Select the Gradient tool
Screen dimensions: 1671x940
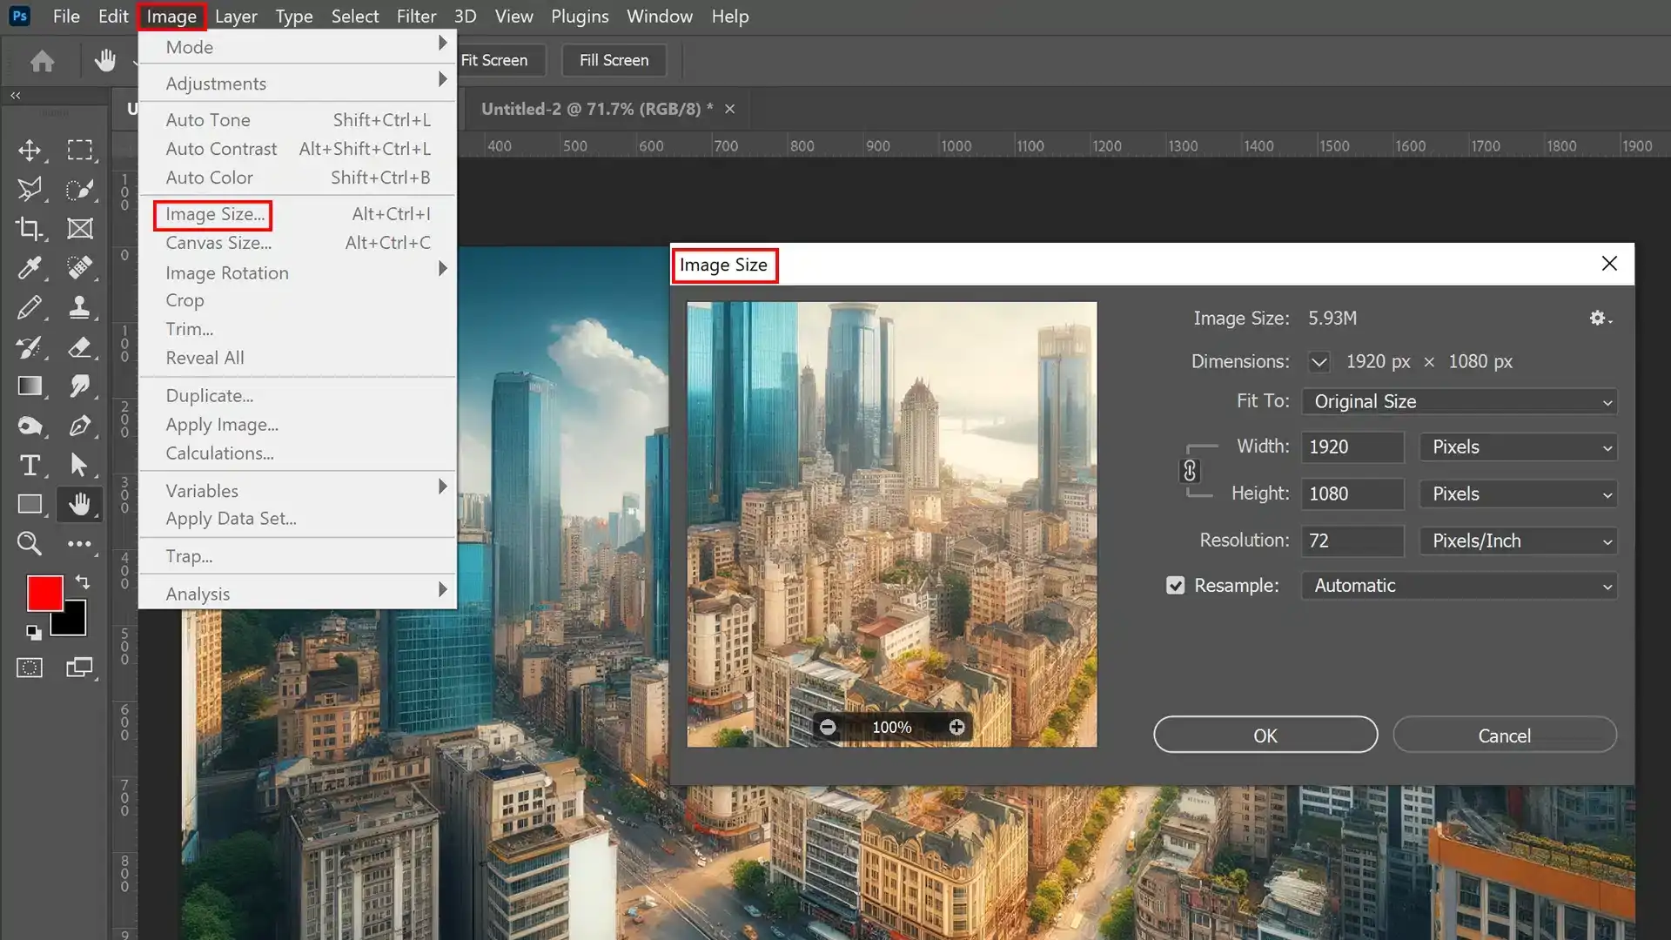[30, 386]
